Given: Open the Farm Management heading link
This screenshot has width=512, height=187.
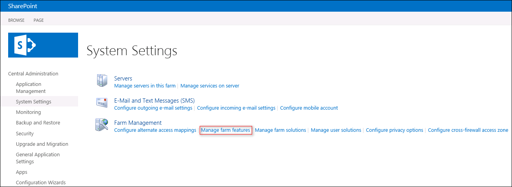Looking at the screenshot, I should pyautogui.click(x=138, y=123).
